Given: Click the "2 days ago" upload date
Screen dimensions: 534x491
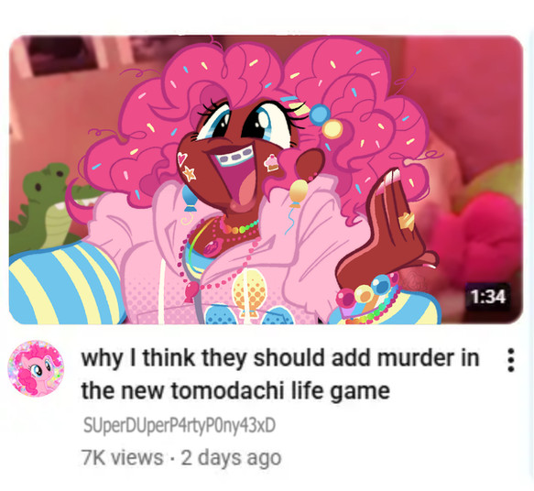Looking at the screenshot, I should click(231, 458).
